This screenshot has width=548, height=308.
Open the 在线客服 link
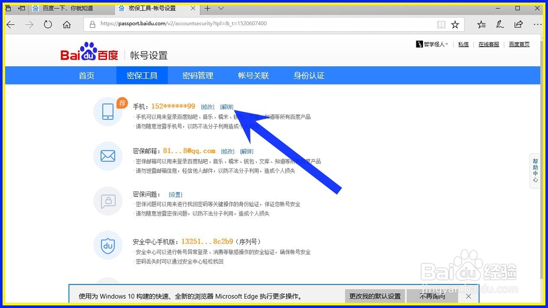(x=489, y=44)
